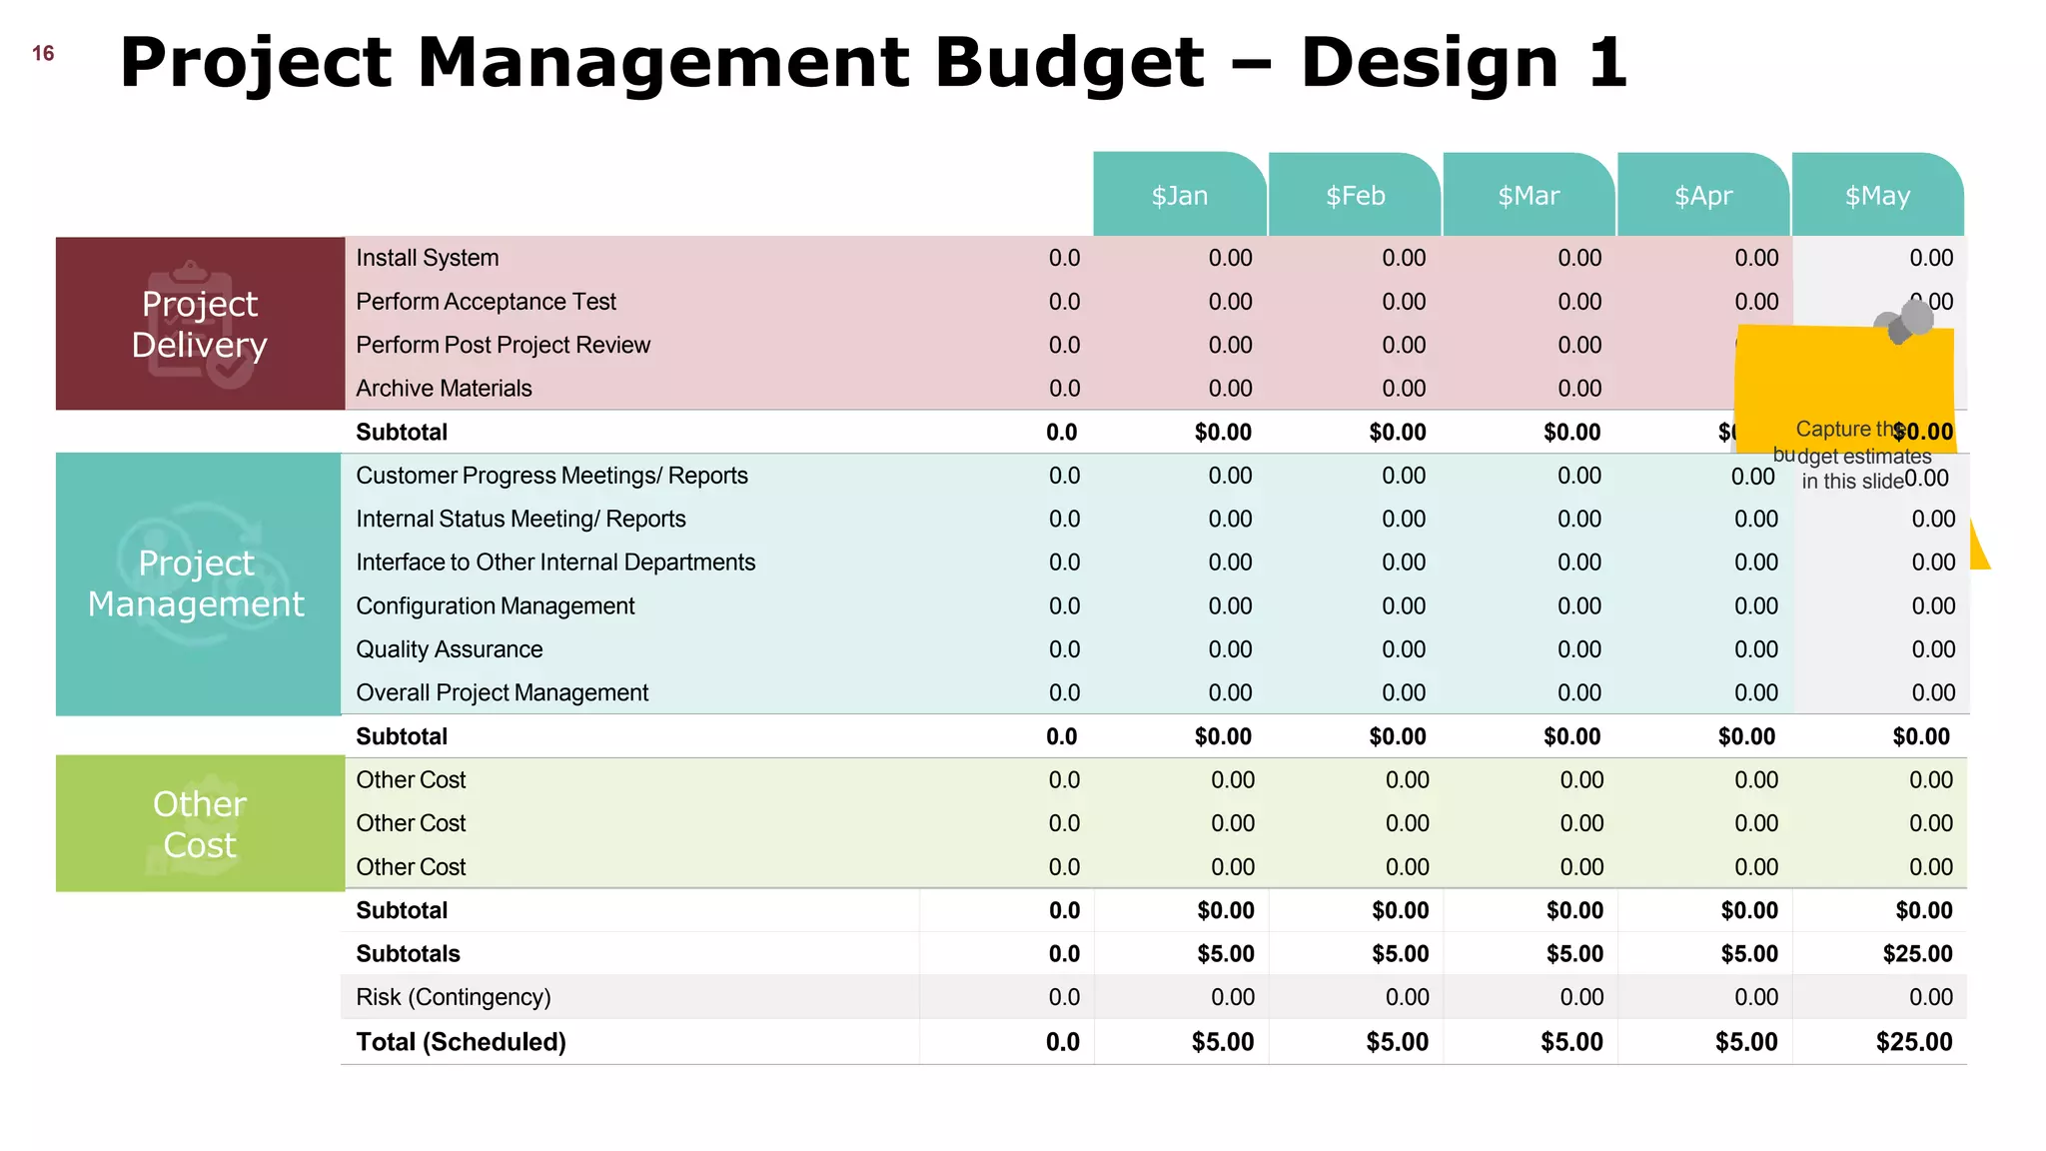Click the Total (Scheduled) row label
2046x1151 pixels.
[461, 1042]
